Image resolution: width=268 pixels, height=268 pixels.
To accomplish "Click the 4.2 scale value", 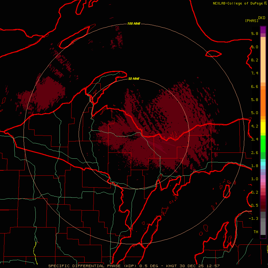I will (255, 126).
